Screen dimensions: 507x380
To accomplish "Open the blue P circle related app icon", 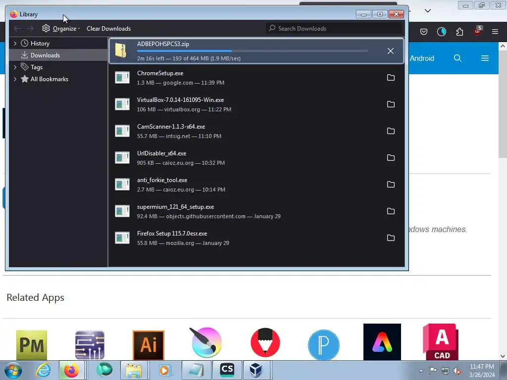I will click(x=324, y=345).
